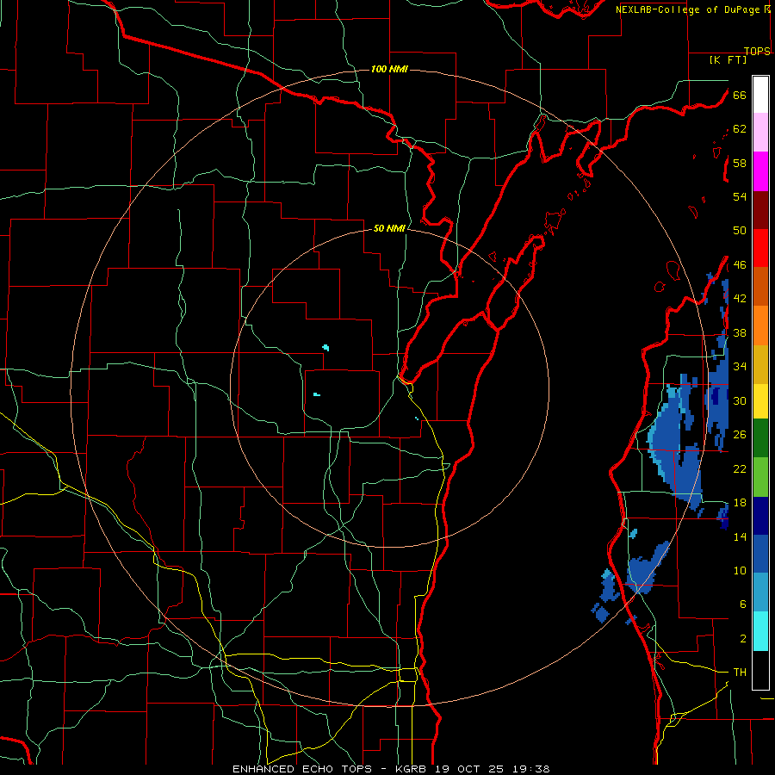Pick the light blue 6 kft legend swatch

coord(760,592)
